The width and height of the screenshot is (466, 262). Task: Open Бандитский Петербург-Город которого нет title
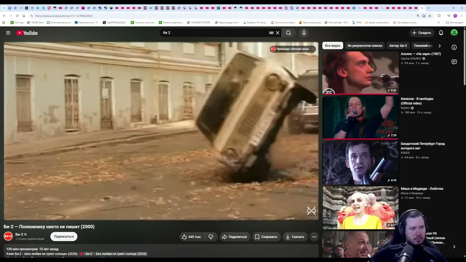point(423,146)
